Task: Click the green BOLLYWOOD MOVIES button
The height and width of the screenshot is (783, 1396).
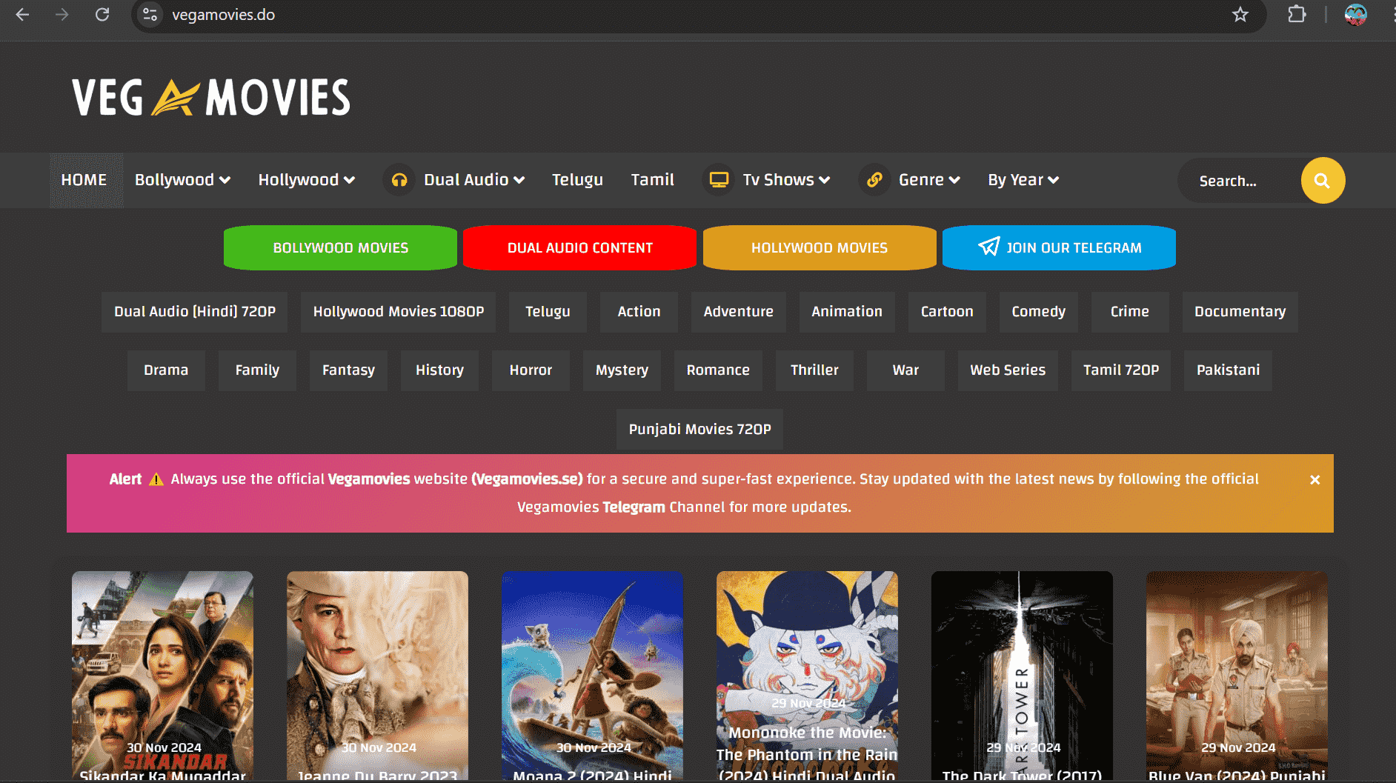Action: (341, 248)
